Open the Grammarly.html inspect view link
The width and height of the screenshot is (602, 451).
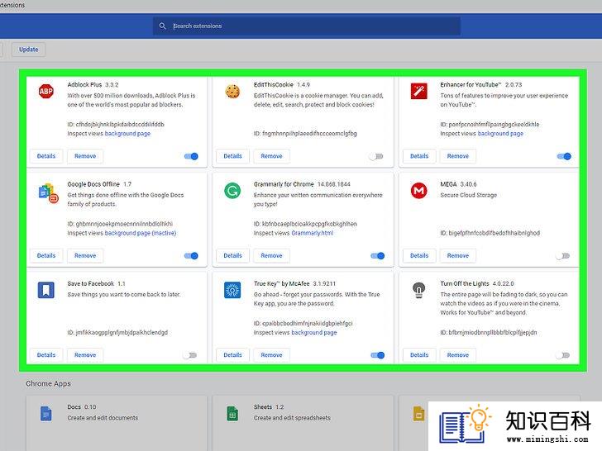[312, 233]
